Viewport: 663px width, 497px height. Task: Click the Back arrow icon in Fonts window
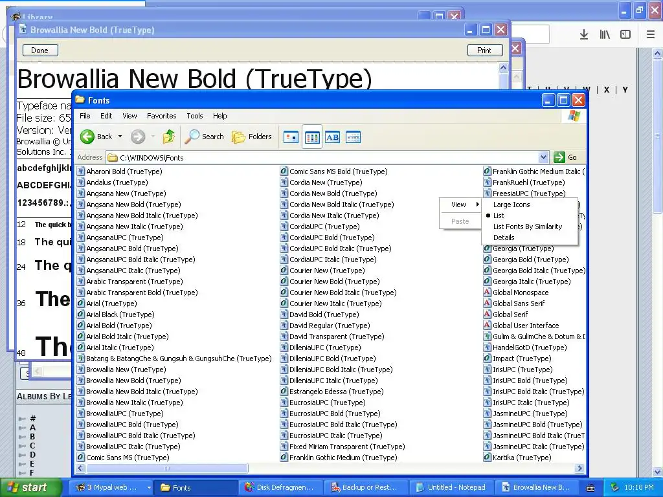point(87,137)
